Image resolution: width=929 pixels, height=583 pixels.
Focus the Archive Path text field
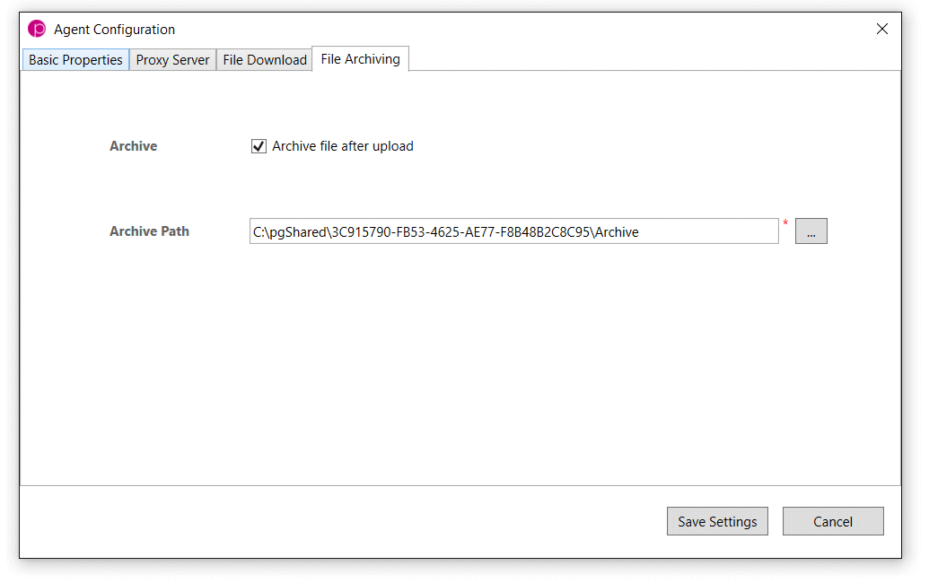pos(513,231)
